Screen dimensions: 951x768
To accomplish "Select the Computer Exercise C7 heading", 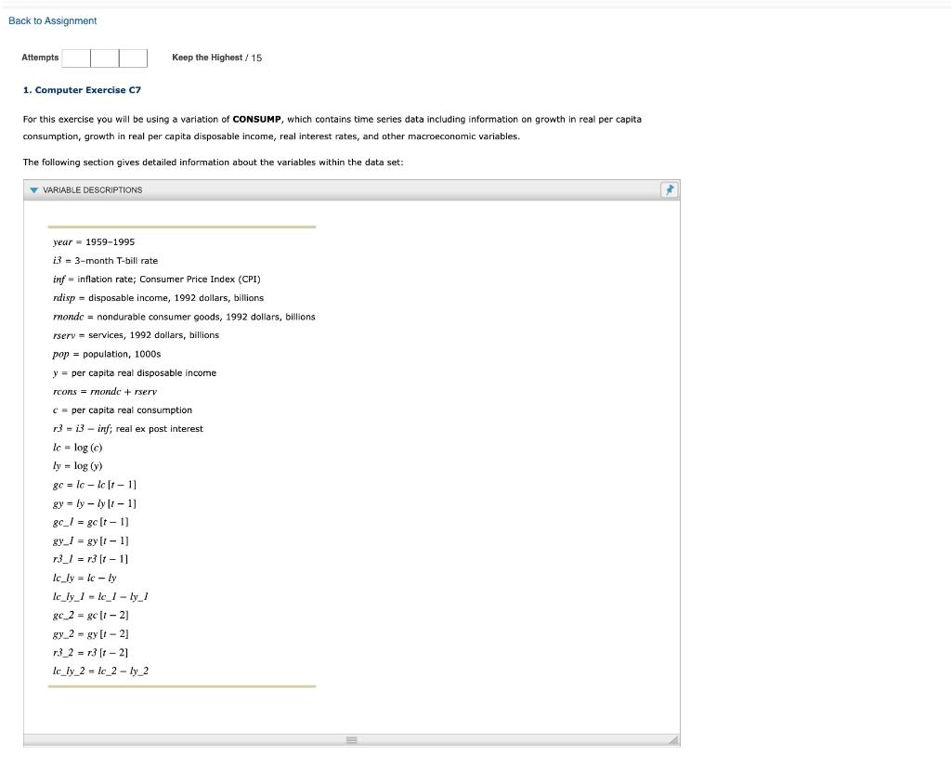I will click(x=82, y=89).
